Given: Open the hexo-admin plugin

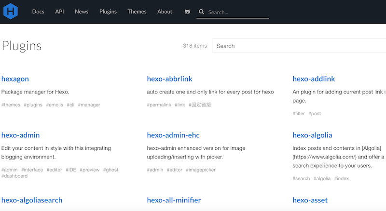Looking at the screenshot, I should click(20, 135).
